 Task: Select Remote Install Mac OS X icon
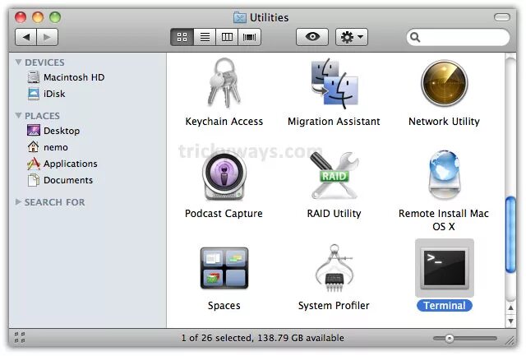pyautogui.click(x=444, y=175)
